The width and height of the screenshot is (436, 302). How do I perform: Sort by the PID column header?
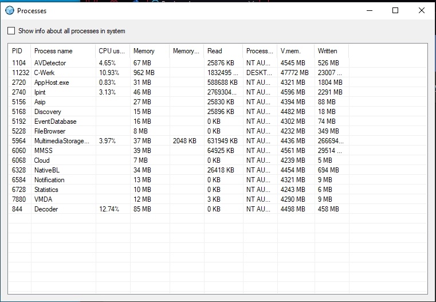click(17, 51)
